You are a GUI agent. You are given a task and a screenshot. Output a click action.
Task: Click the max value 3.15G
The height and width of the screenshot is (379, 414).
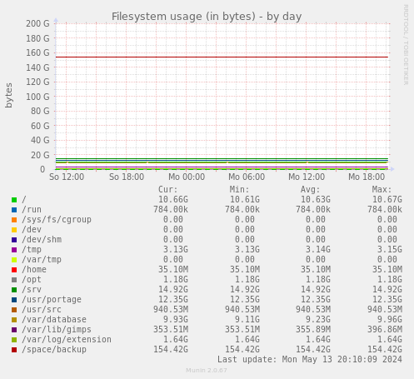click(390, 249)
